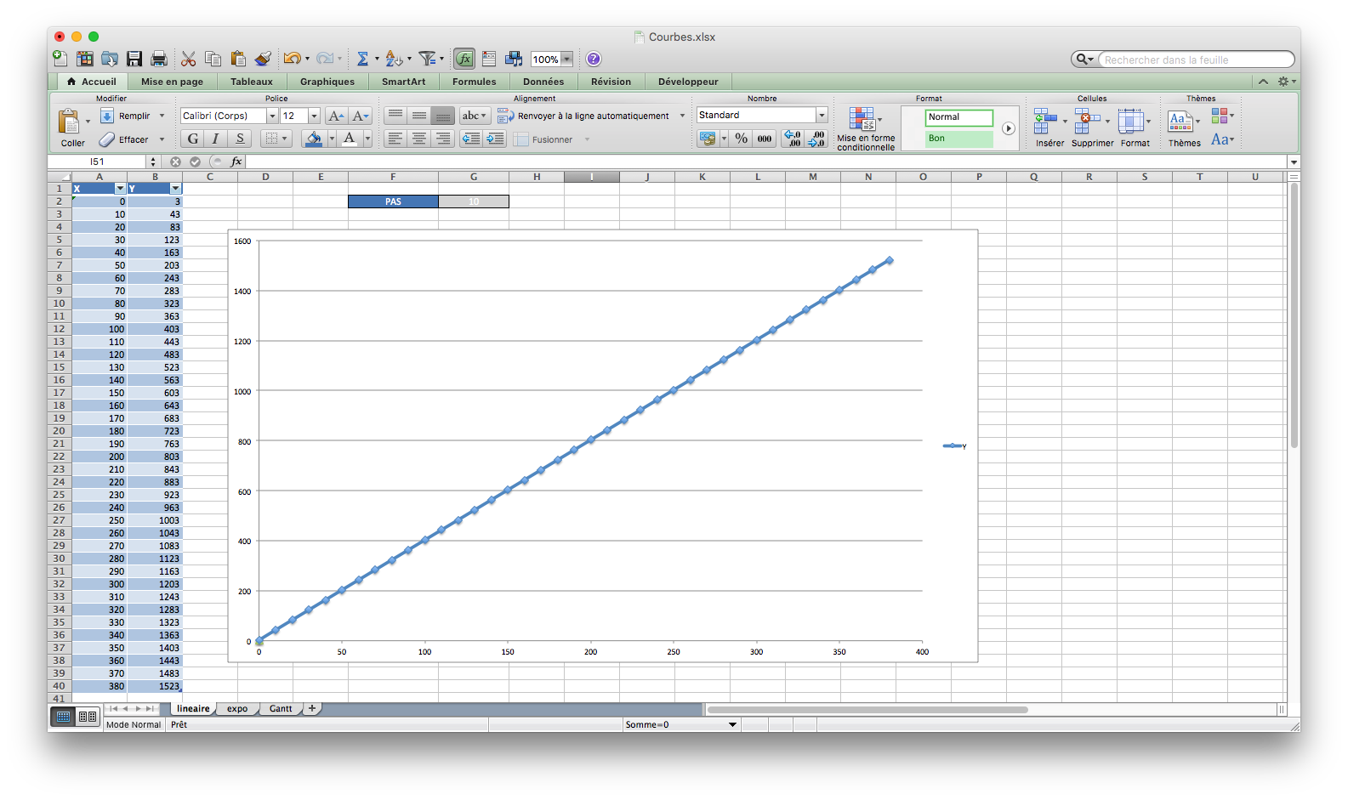Click the Cut scissors icon

tap(188, 59)
